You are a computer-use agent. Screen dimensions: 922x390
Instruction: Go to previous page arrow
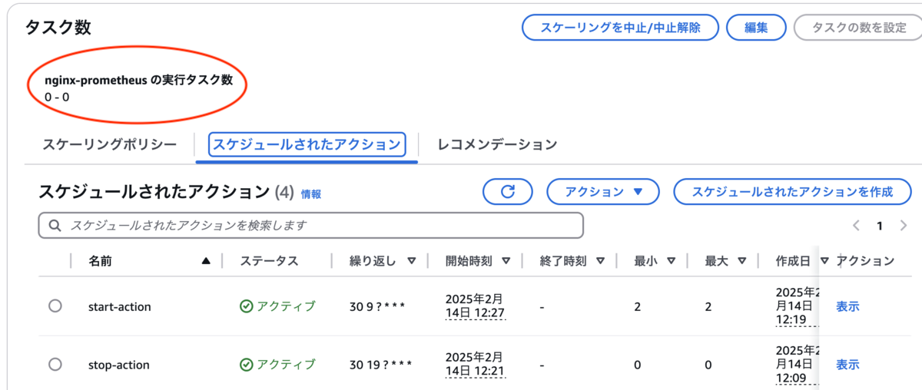(856, 226)
